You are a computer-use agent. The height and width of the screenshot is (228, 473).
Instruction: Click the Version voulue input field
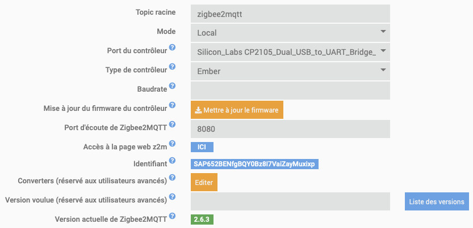(x=291, y=201)
